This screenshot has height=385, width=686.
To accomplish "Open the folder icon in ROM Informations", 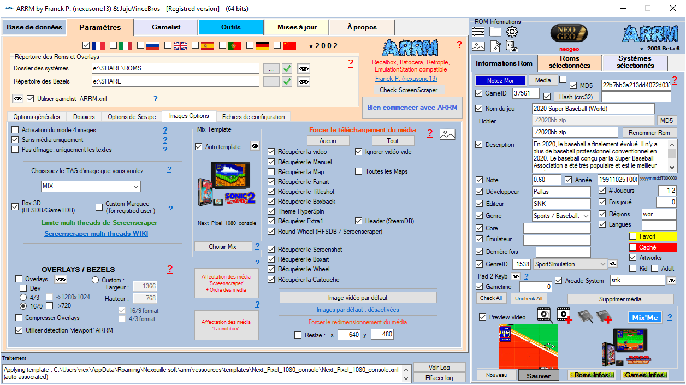I will click(x=495, y=32).
